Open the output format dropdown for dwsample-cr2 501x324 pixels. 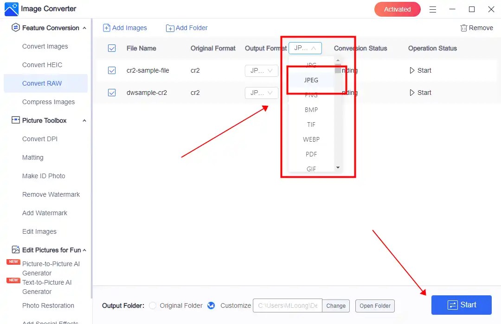[x=261, y=93]
